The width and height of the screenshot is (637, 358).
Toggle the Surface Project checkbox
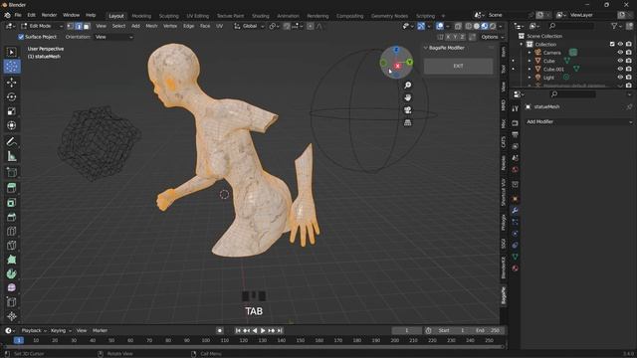21,37
